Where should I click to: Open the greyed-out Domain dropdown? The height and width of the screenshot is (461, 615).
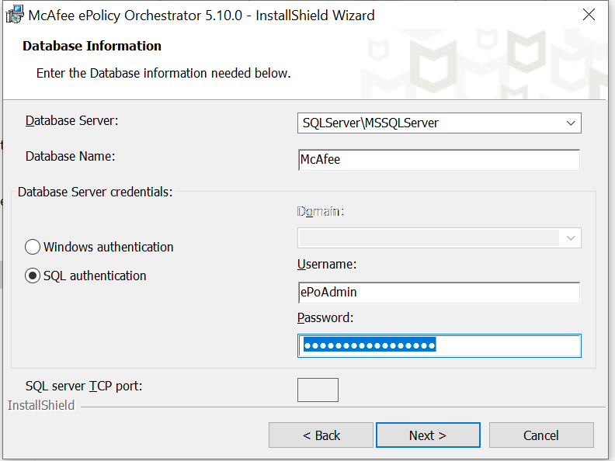point(439,237)
